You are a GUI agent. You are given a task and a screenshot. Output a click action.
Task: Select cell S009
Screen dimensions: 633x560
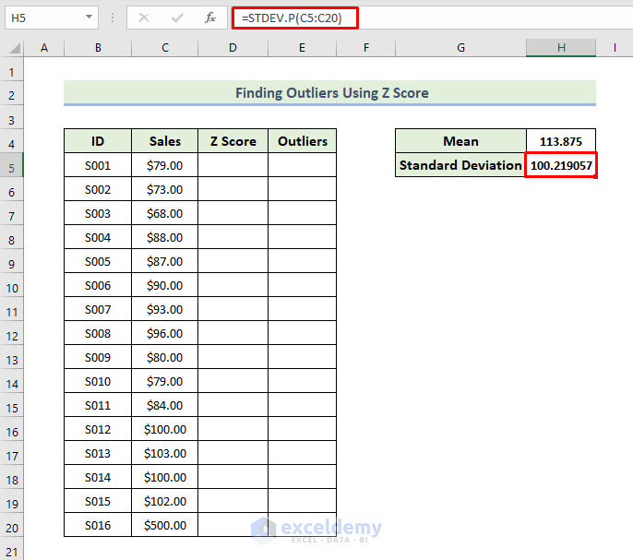click(x=98, y=357)
